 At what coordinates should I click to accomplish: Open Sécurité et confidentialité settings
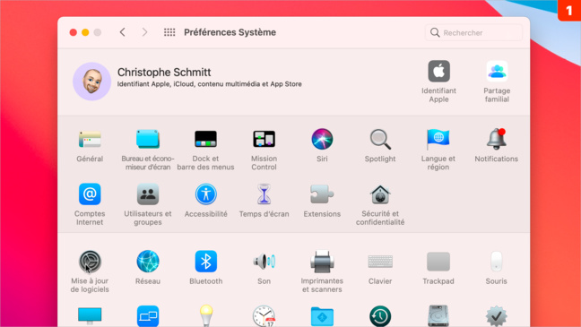click(380, 194)
